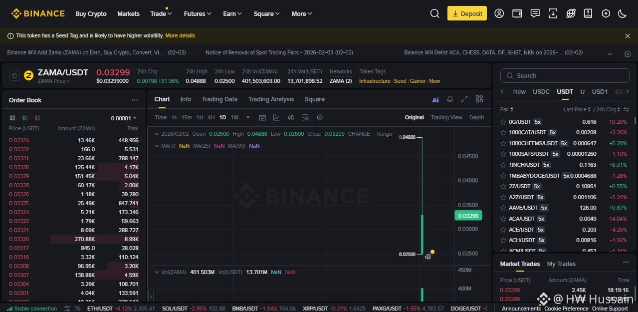Screen dimensions: 638x312
Task: Open the chart layout grid icon
Action: [479, 99]
